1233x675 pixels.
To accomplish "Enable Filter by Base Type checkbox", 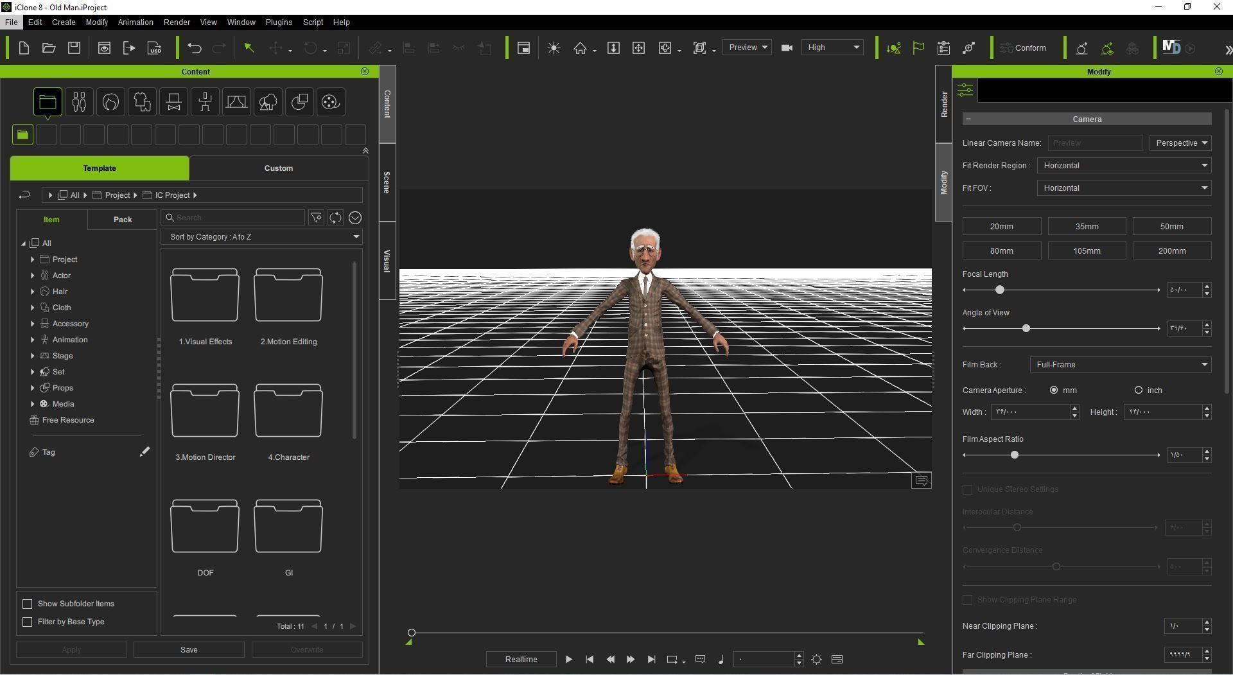I will (27, 622).
